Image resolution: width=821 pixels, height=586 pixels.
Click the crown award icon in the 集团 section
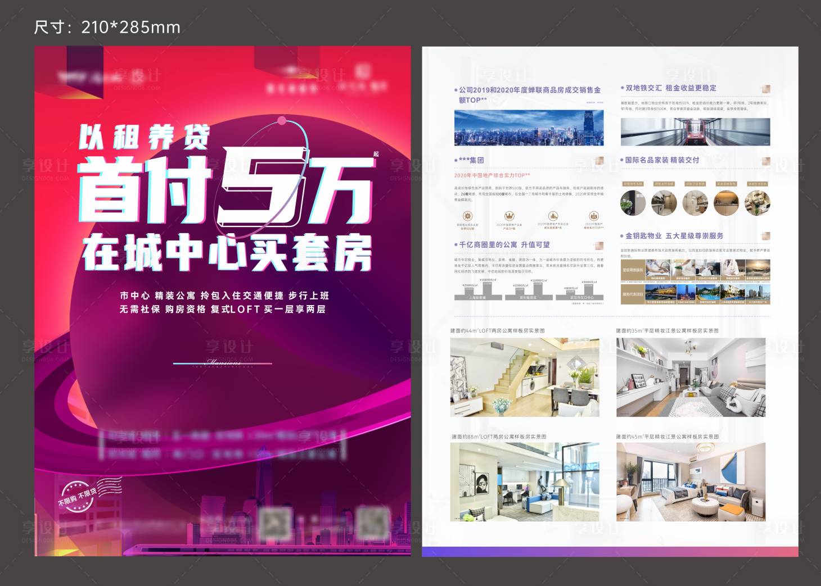(x=510, y=216)
